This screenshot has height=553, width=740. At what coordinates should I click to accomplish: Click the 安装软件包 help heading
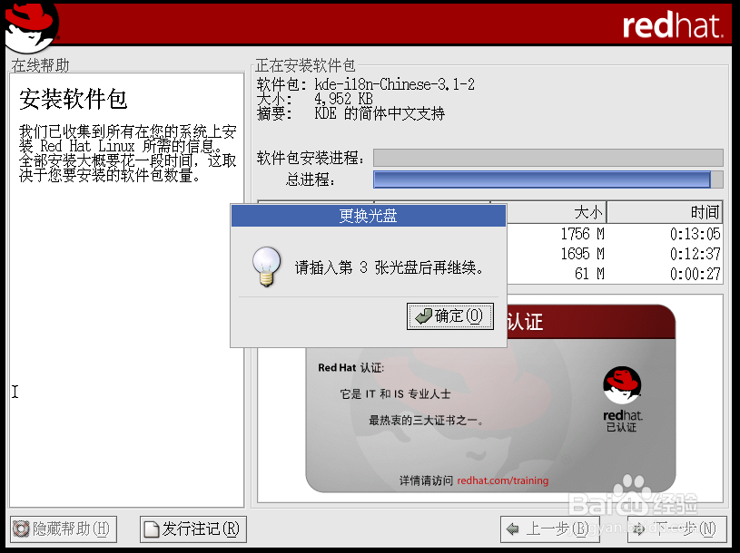(x=74, y=100)
